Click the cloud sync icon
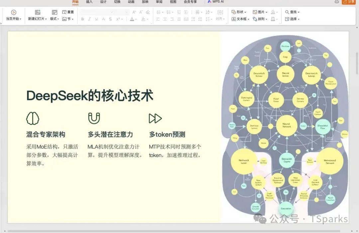 337,2
